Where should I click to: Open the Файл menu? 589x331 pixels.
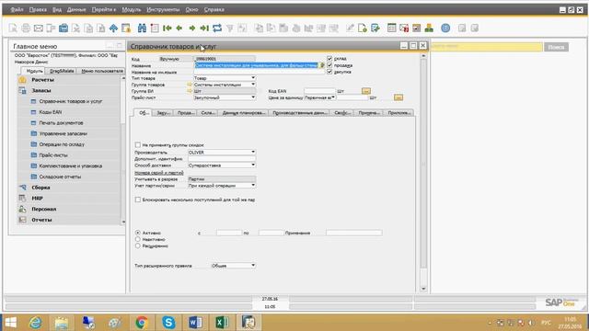pos(17,10)
